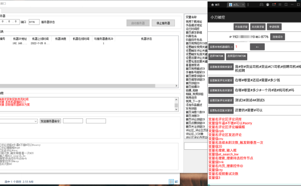Select 抖音包名 in variable list
This screenshot has height=186, width=301.
(x=192, y=36)
